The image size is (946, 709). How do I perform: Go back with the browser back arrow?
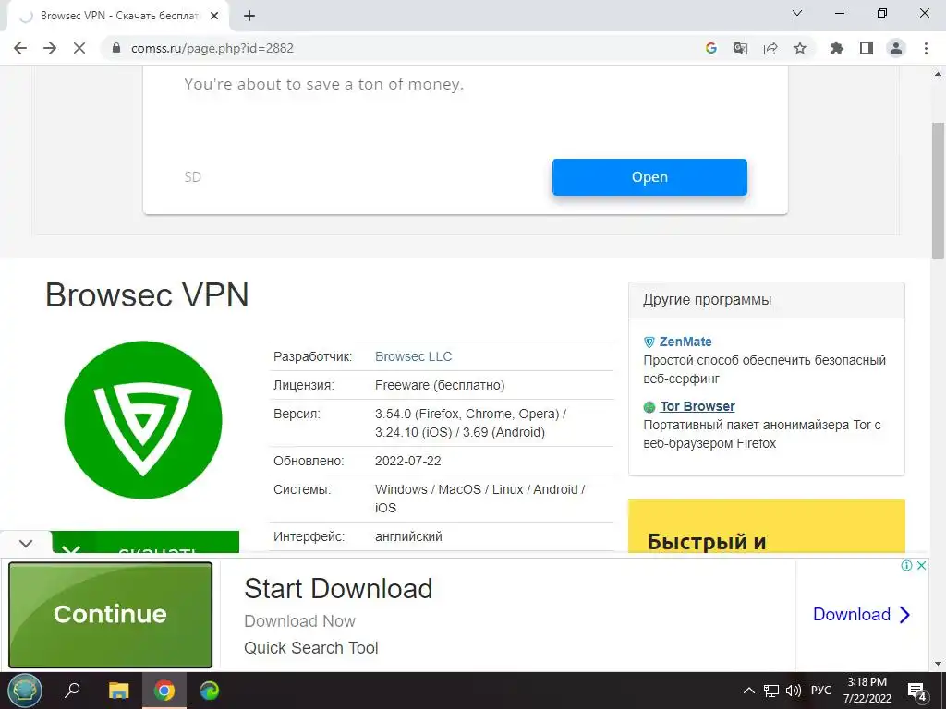click(x=20, y=48)
